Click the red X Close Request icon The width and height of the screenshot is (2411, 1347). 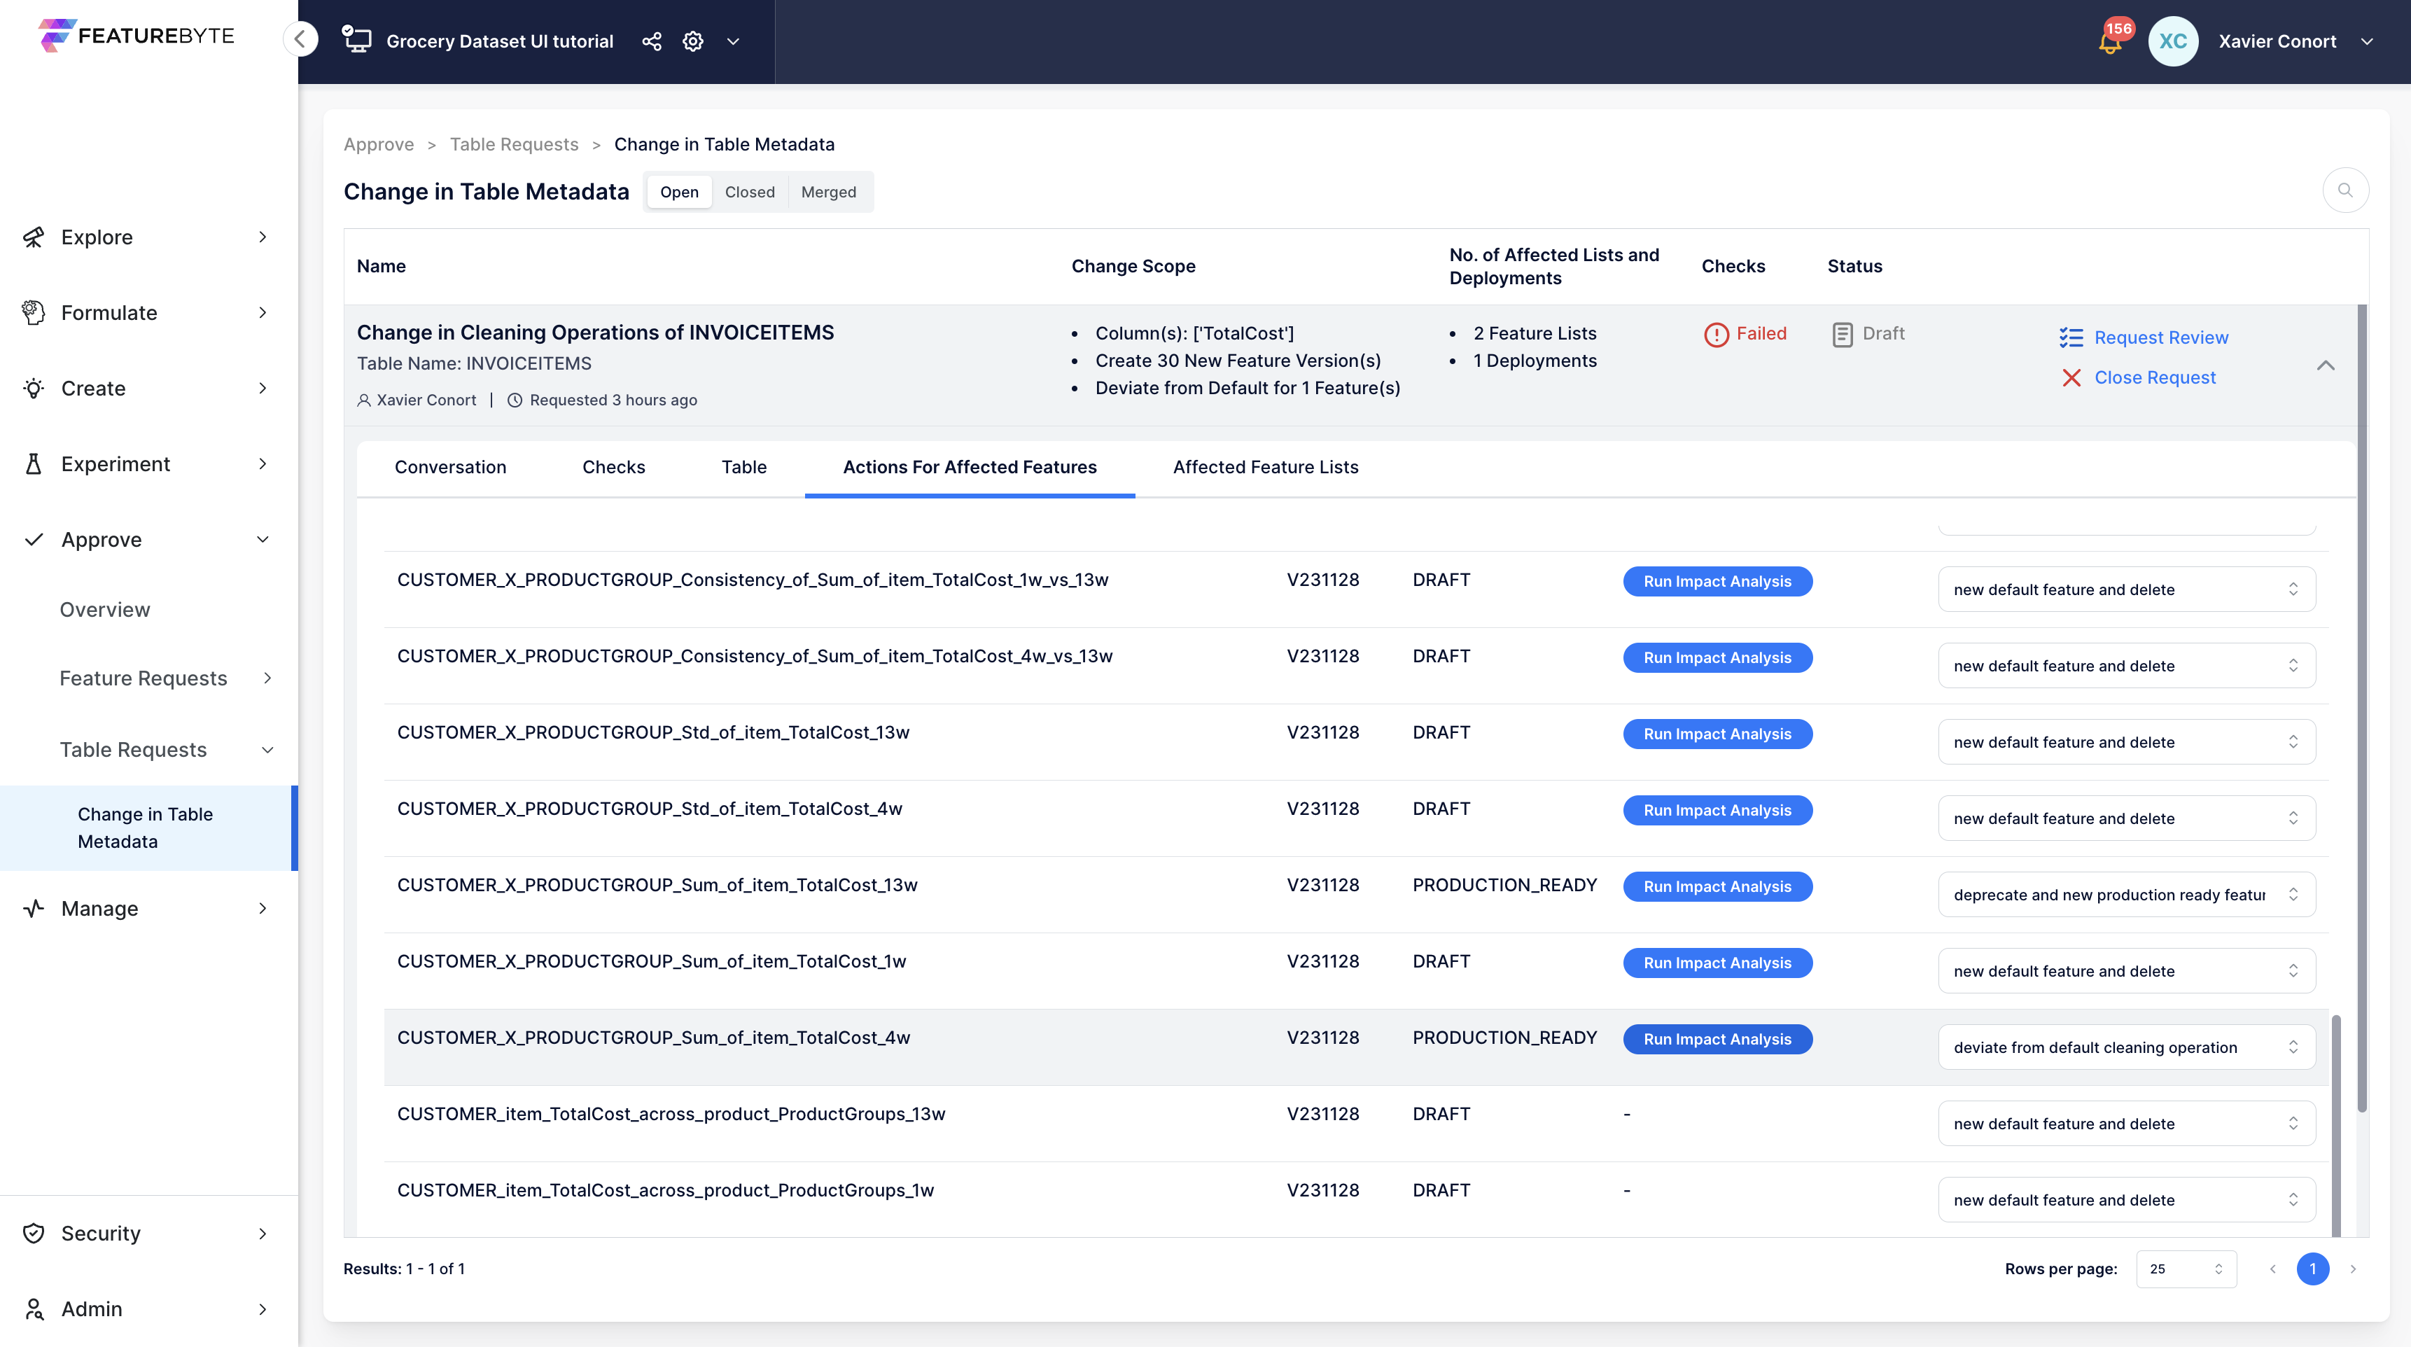(2071, 377)
